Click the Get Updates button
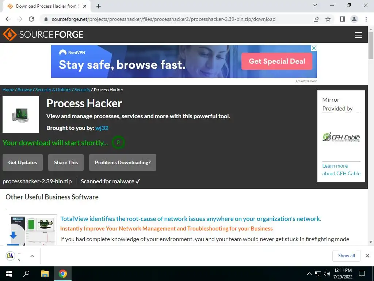 23,162
